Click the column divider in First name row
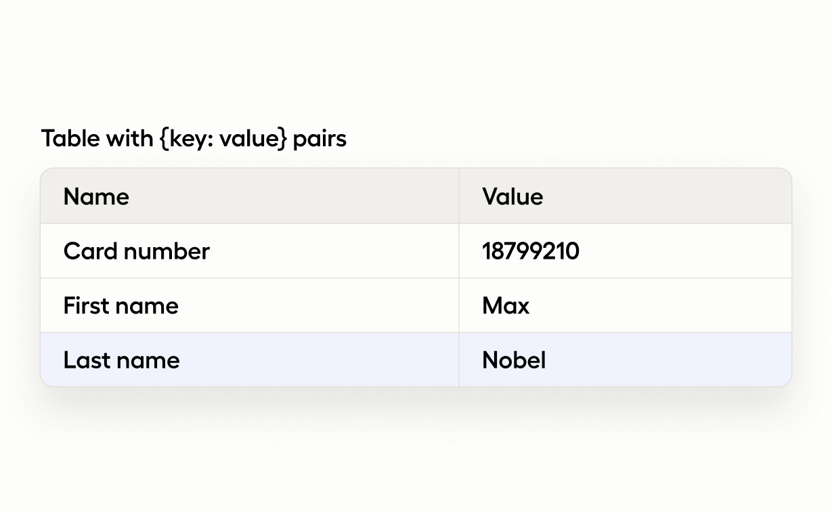This screenshot has width=832, height=512. coord(459,305)
